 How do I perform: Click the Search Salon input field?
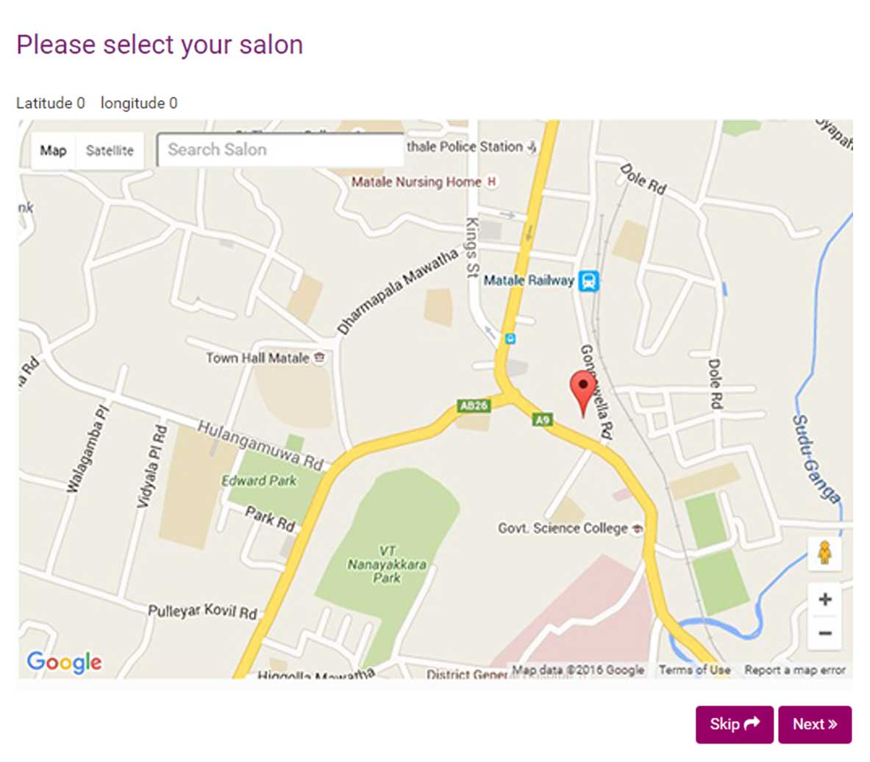pos(279,150)
